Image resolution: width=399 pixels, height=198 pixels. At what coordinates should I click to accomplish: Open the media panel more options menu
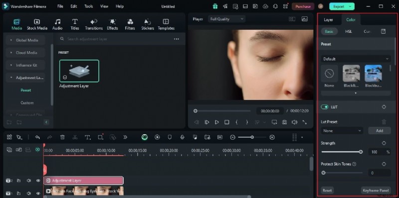pos(177,39)
